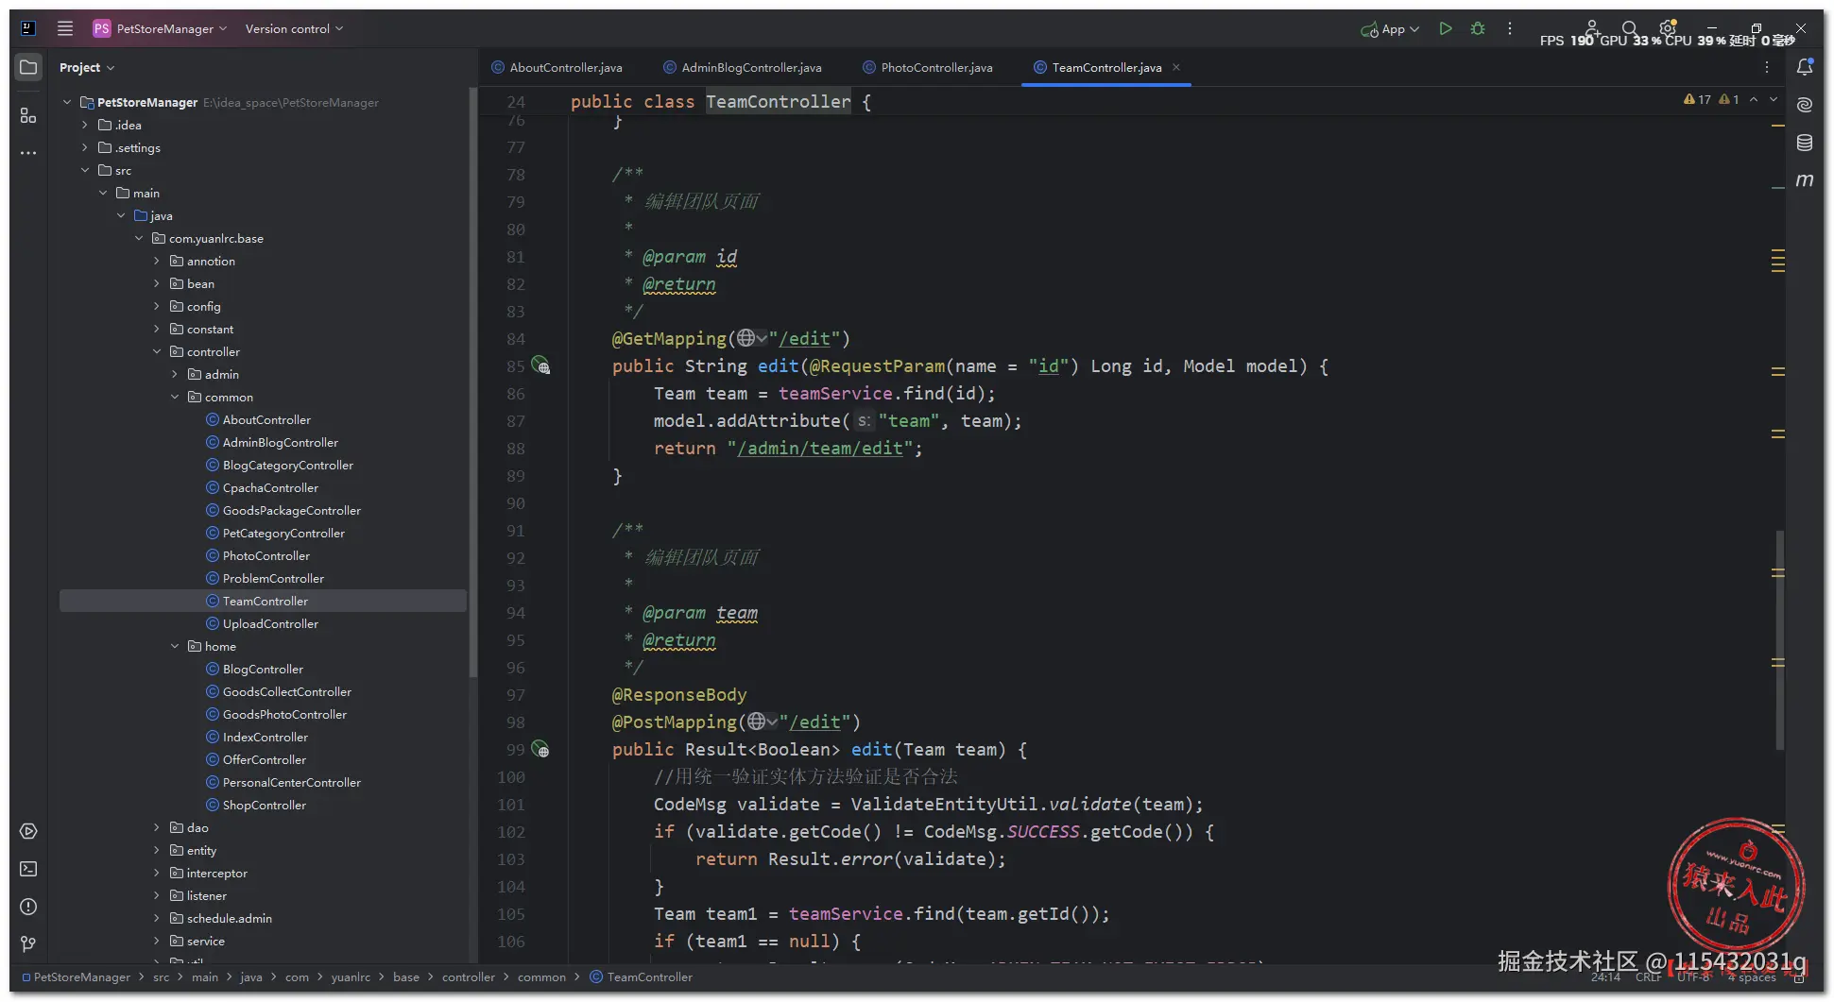Toggle the Project tool window icon
The height and width of the screenshot is (1002, 1834).
(x=28, y=67)
